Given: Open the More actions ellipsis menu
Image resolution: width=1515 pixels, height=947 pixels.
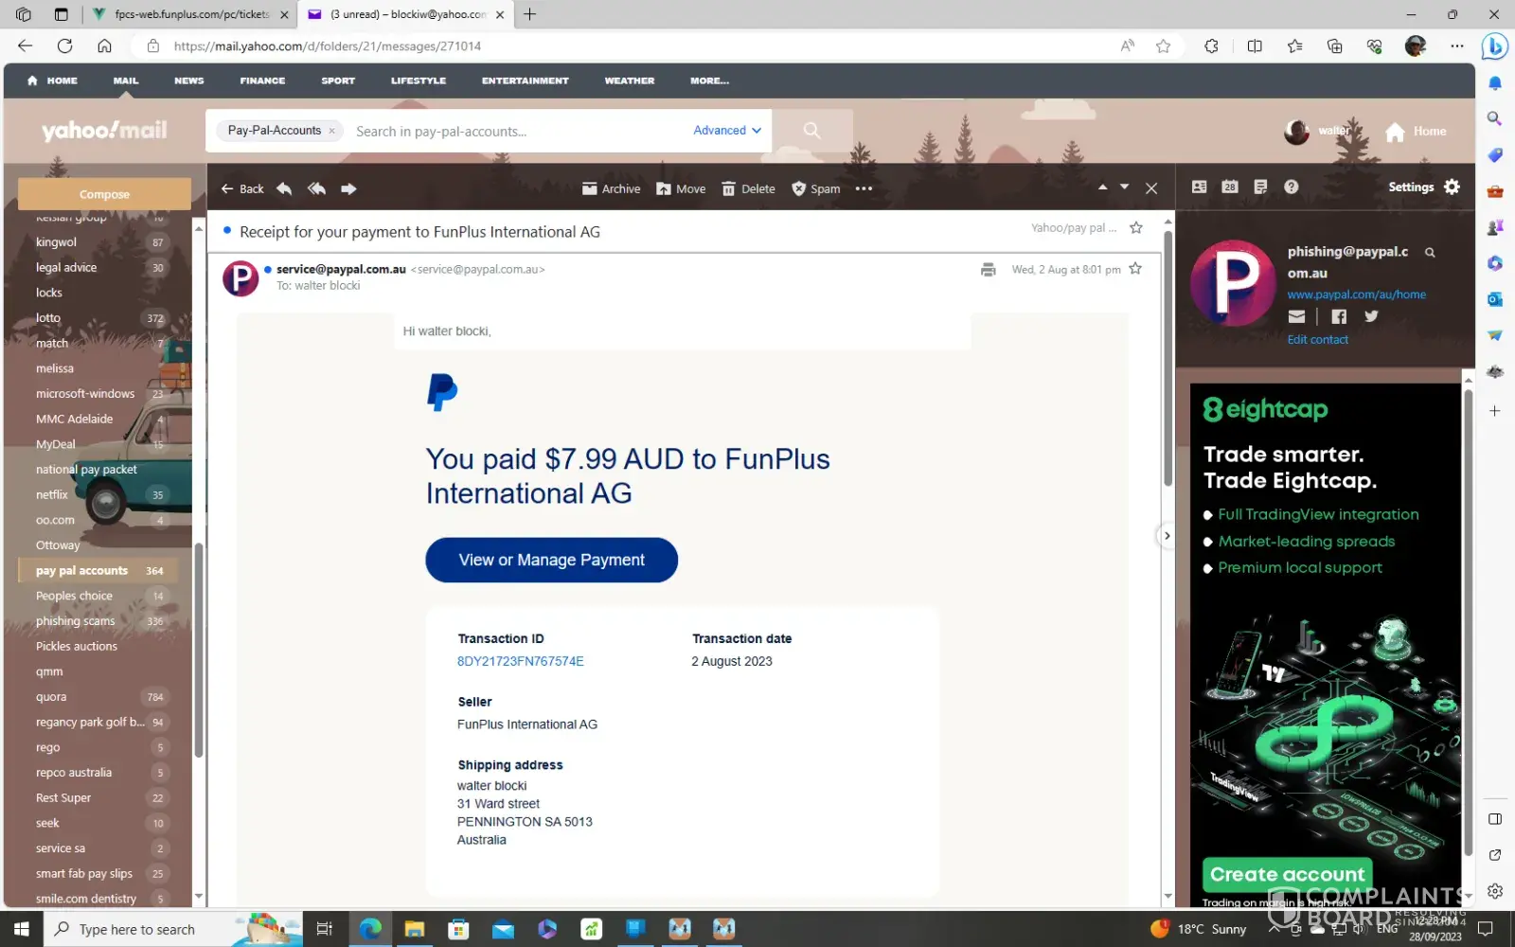Looking at the screenshot, I should pyautogui.click(x=864, y=188).
